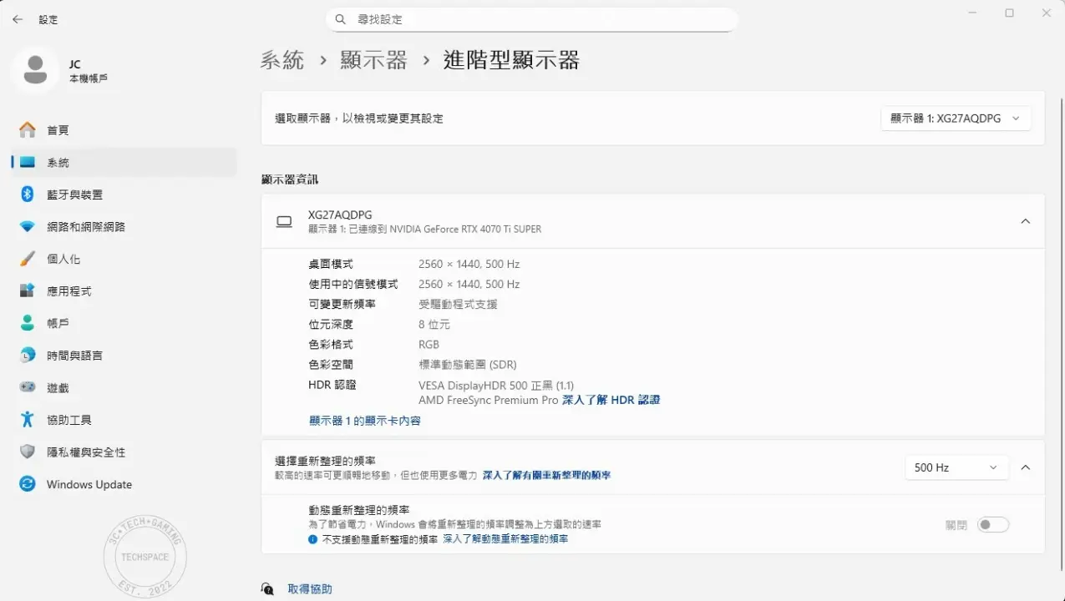Open Windows Update page
Viewport: 1065px width, 601px height.
tap(124, 484)
